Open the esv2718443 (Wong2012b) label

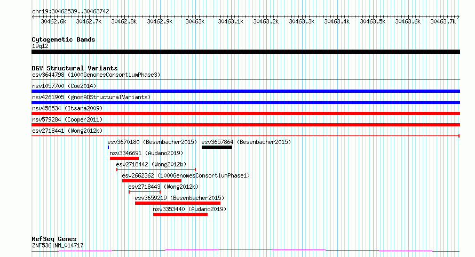[163, 187]
